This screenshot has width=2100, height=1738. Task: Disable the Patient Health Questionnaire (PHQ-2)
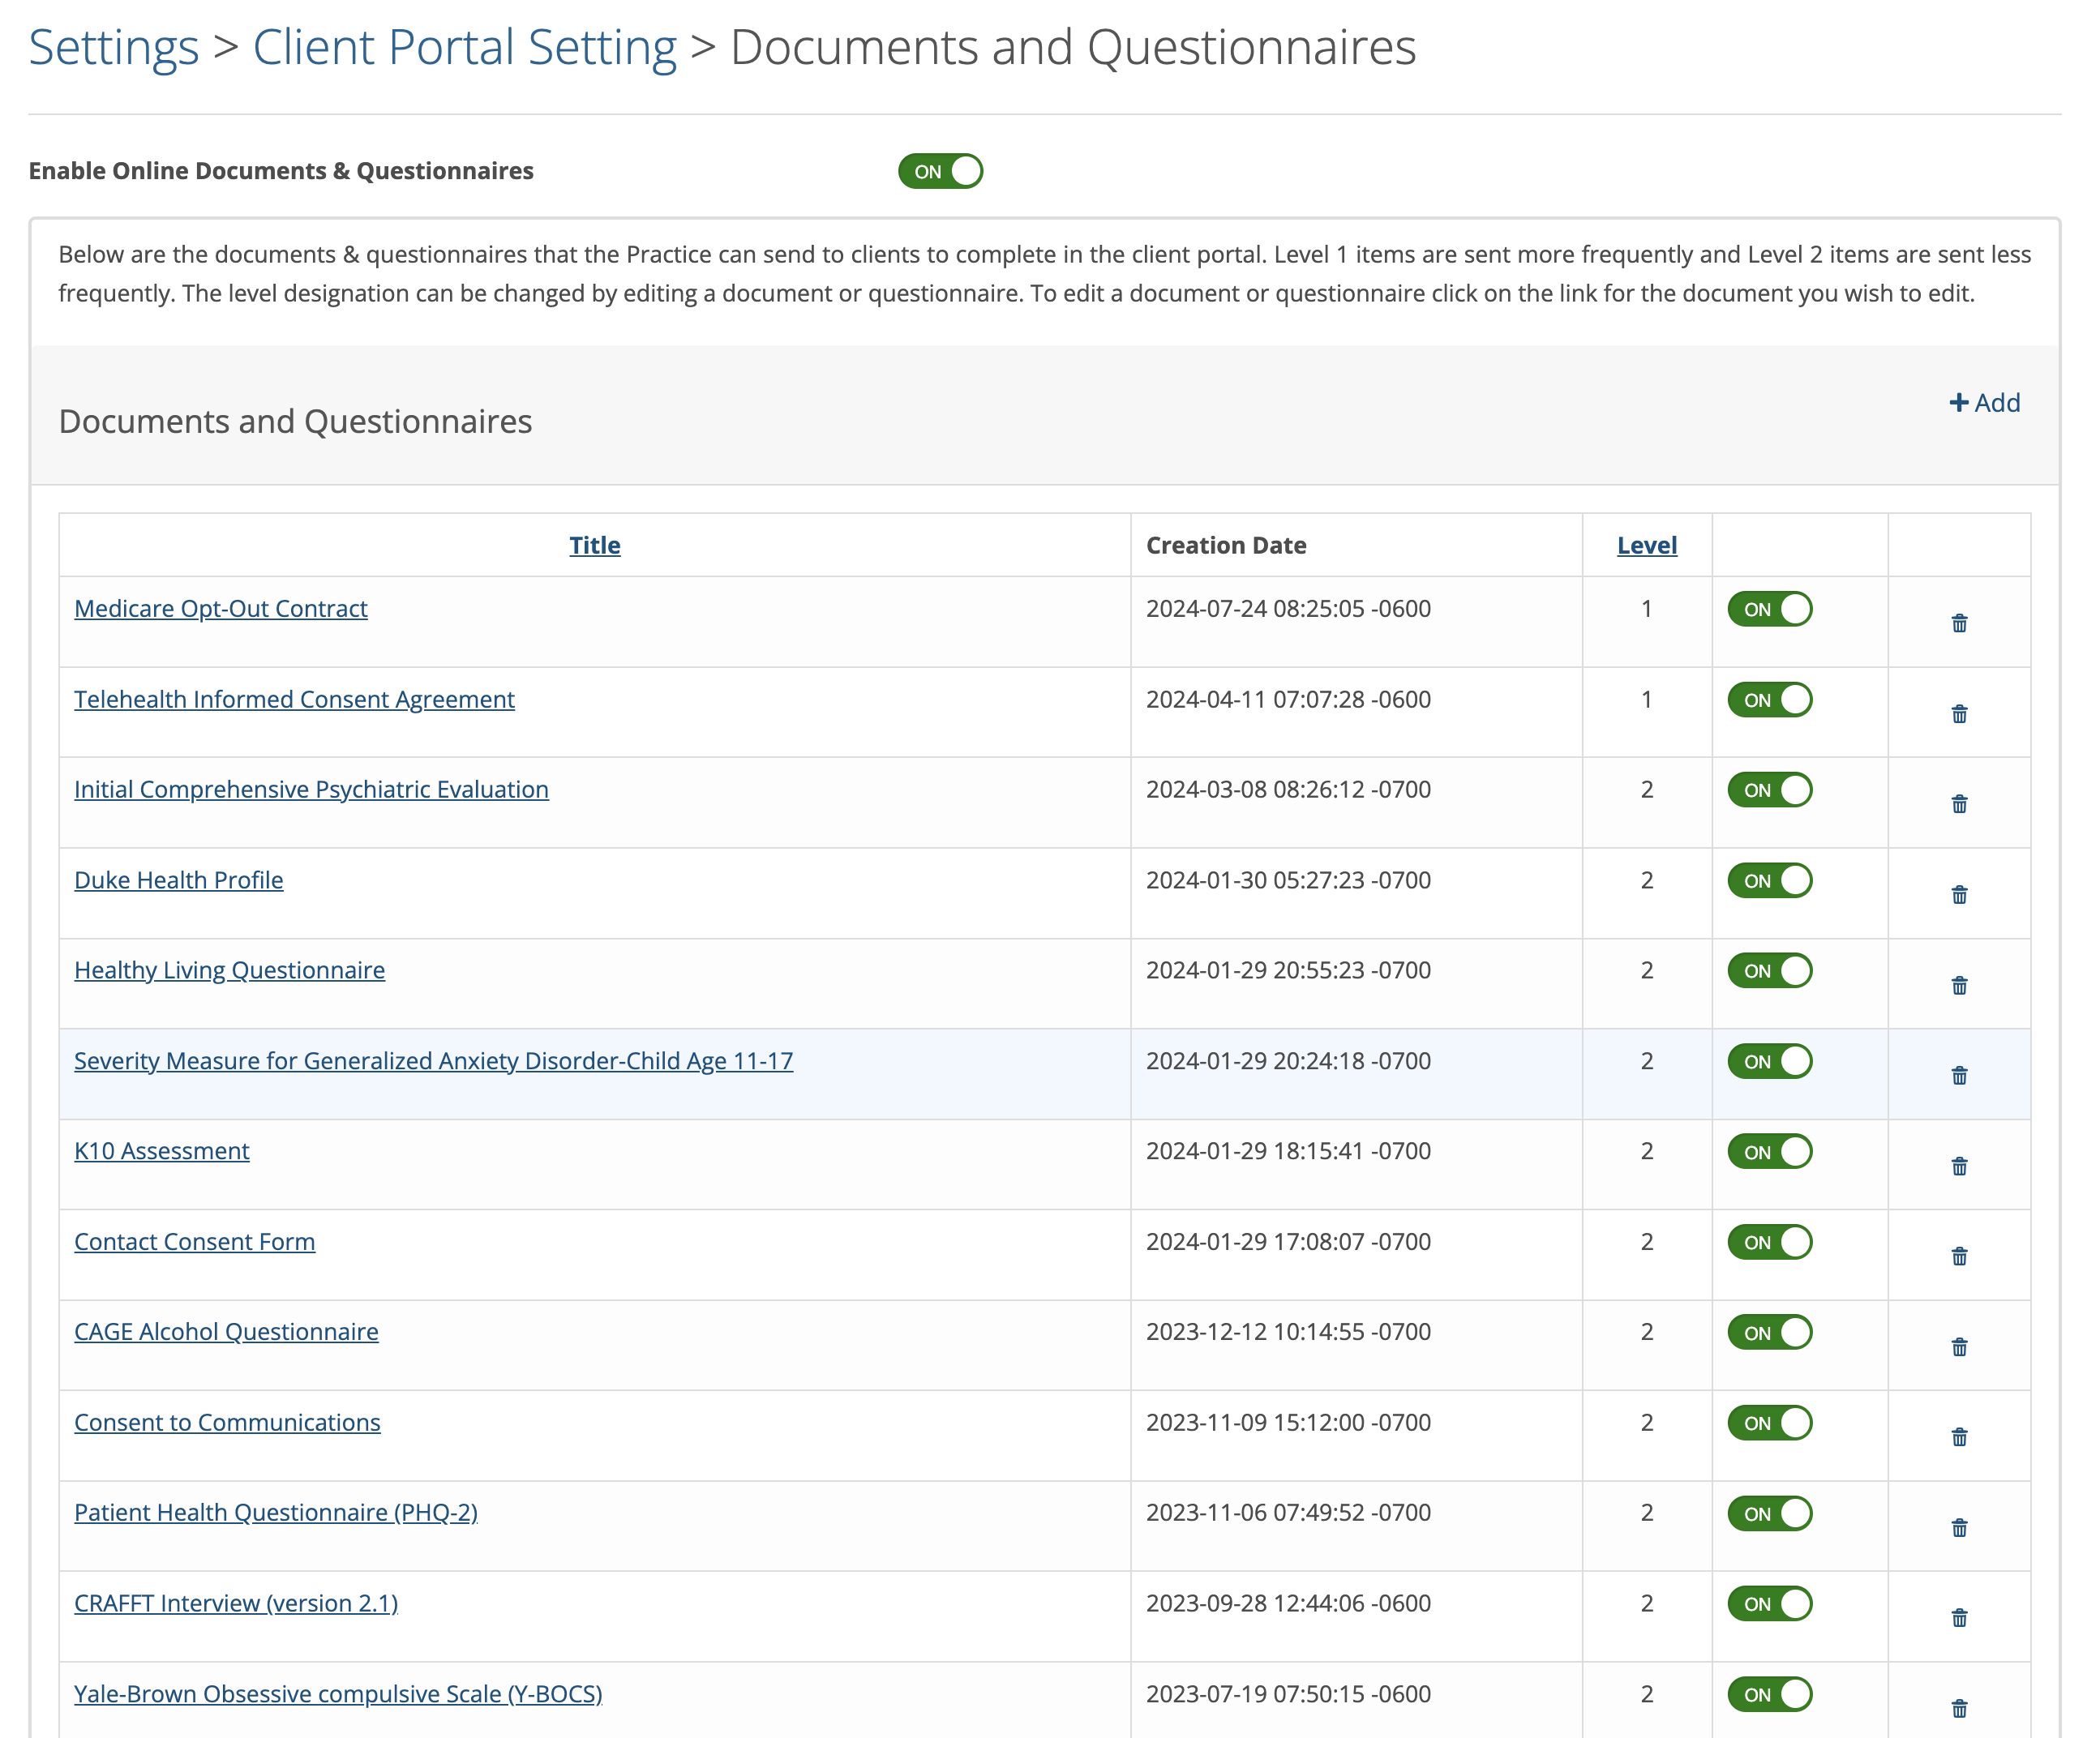(1768, 1513)
